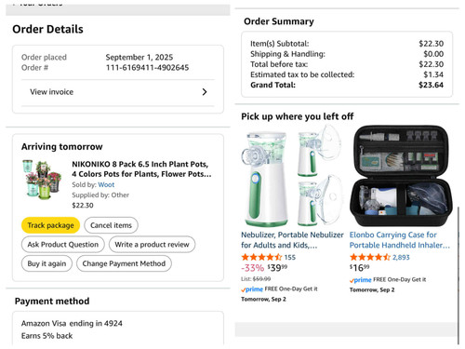Choose Change Payment Method
The width and height of the screenshot is (465, 349).
coord(124,263)
